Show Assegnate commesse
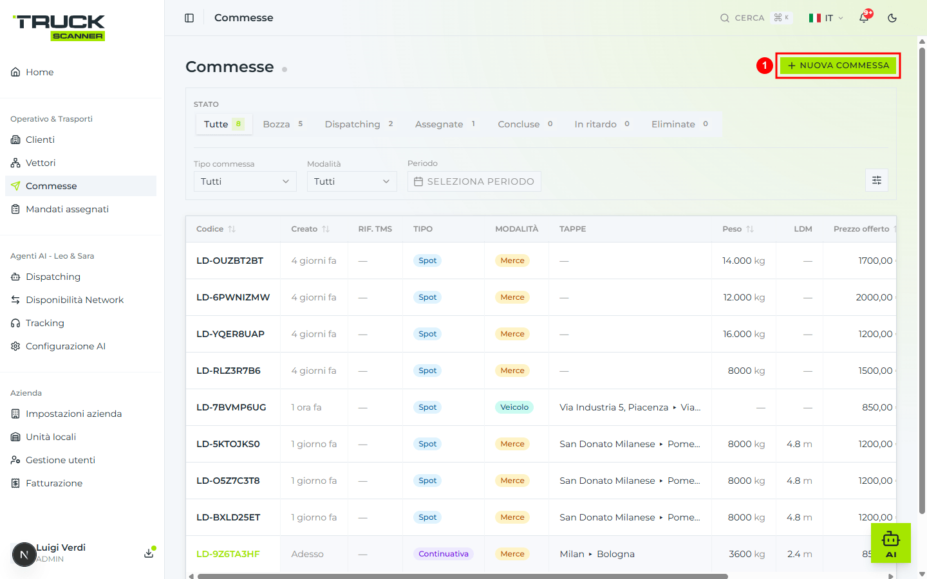This screenshot has width=927, height=579. (445, 124)
